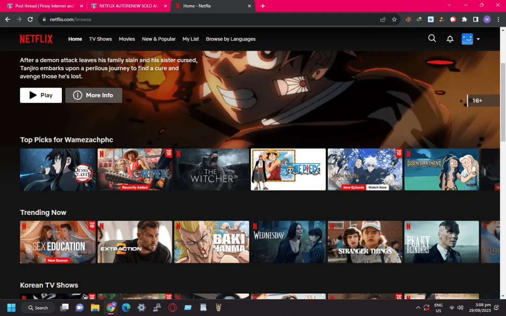
Task: Open My List
Action: pos(190,39)
